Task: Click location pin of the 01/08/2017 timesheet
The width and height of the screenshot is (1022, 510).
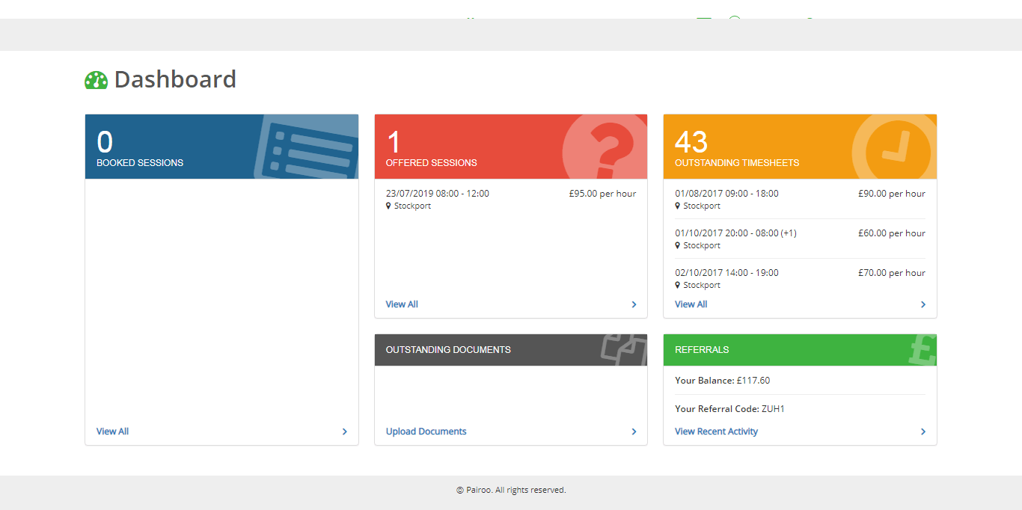Action: tap(678, 206)
